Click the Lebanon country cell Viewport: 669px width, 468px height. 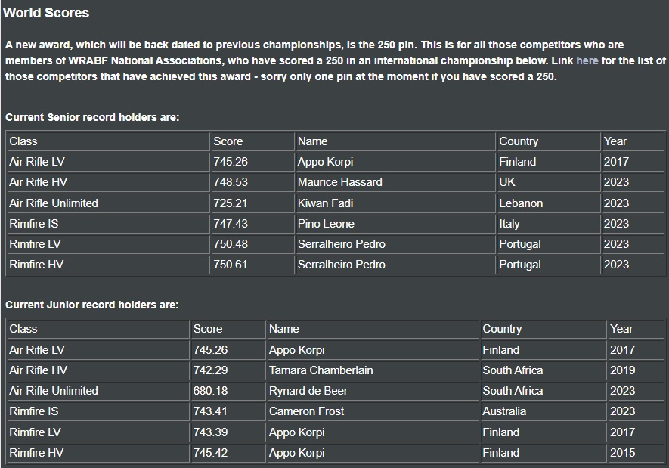pos(549,203)
